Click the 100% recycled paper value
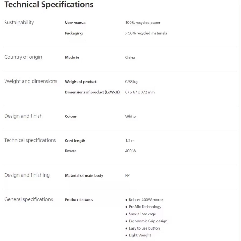Viewport: 241px width, 241px height. [x=143, y=23]
